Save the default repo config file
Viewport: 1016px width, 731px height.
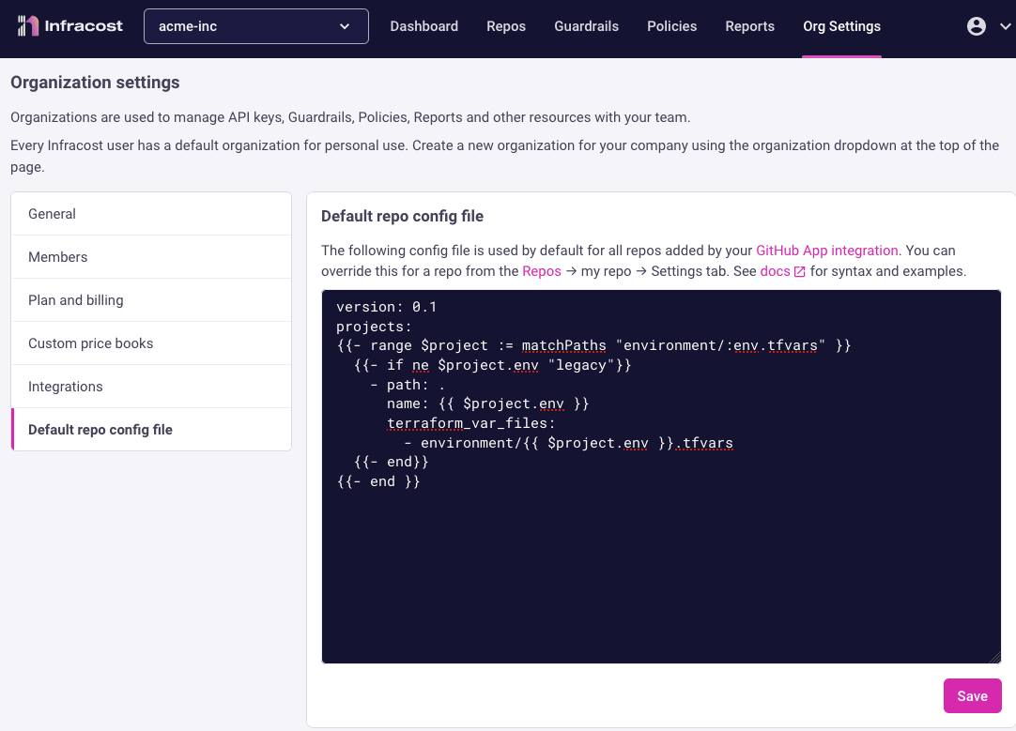click(x=972, y=696)
